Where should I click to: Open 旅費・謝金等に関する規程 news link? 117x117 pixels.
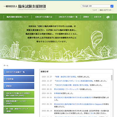[66, 77]
